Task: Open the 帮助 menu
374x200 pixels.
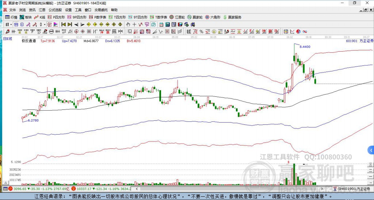Action: click(114, 10)
